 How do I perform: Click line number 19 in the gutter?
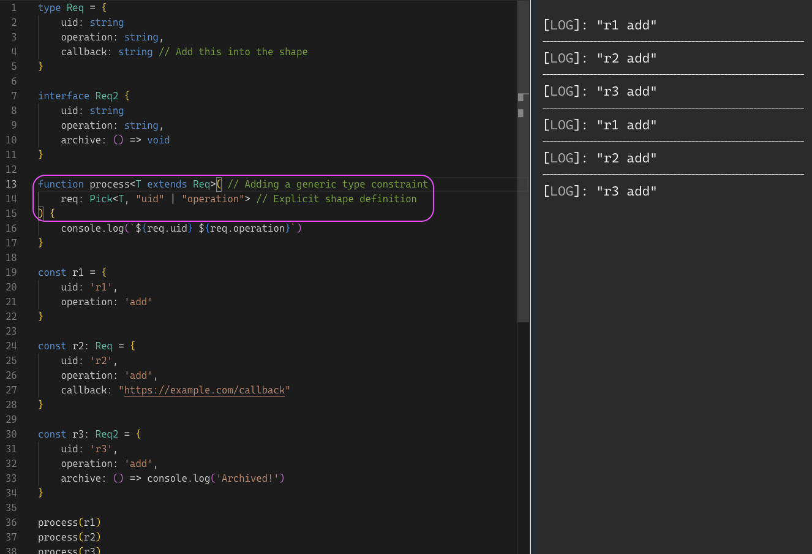[11, 272]
